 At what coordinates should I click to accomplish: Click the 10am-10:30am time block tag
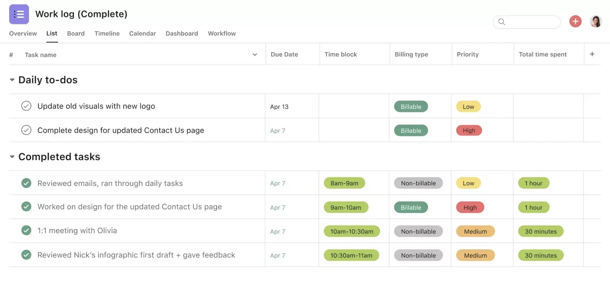352,231
